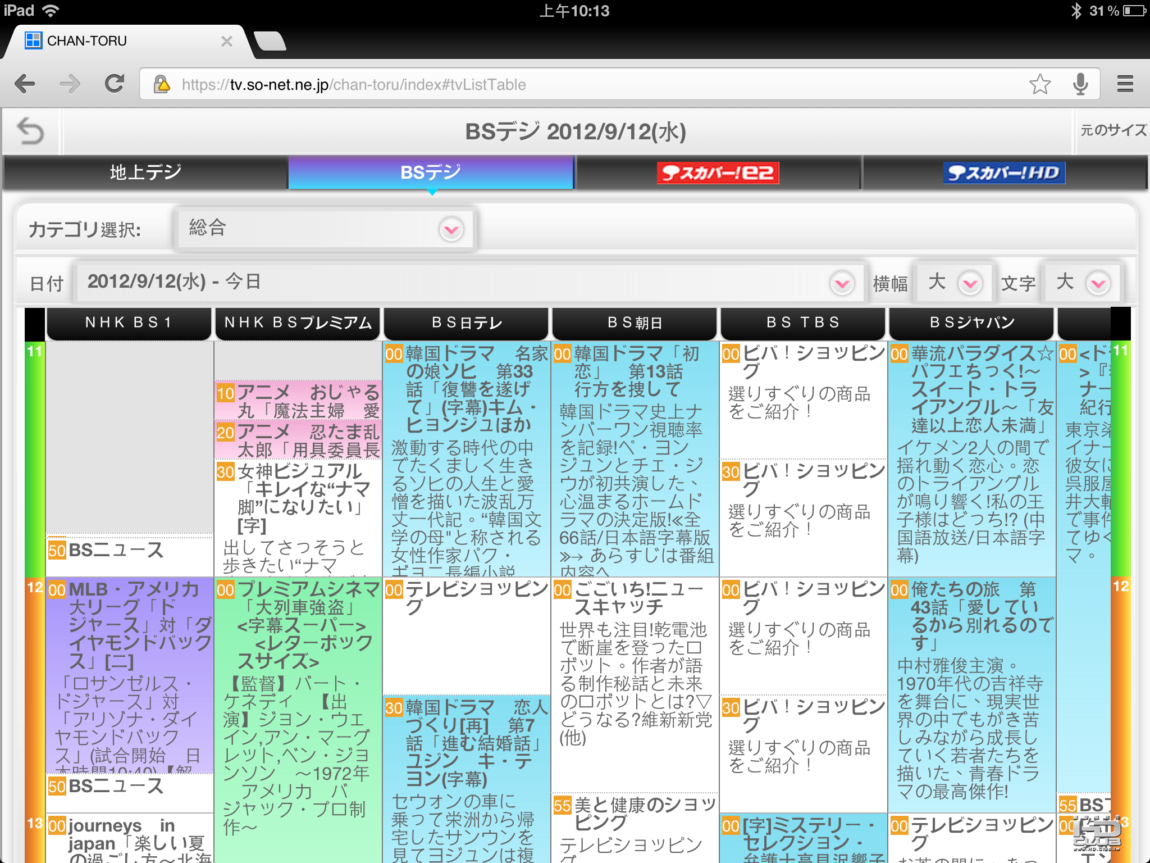
Task: Open アニメ 忍たま乱太郎 program
Action: pos(298,440)
